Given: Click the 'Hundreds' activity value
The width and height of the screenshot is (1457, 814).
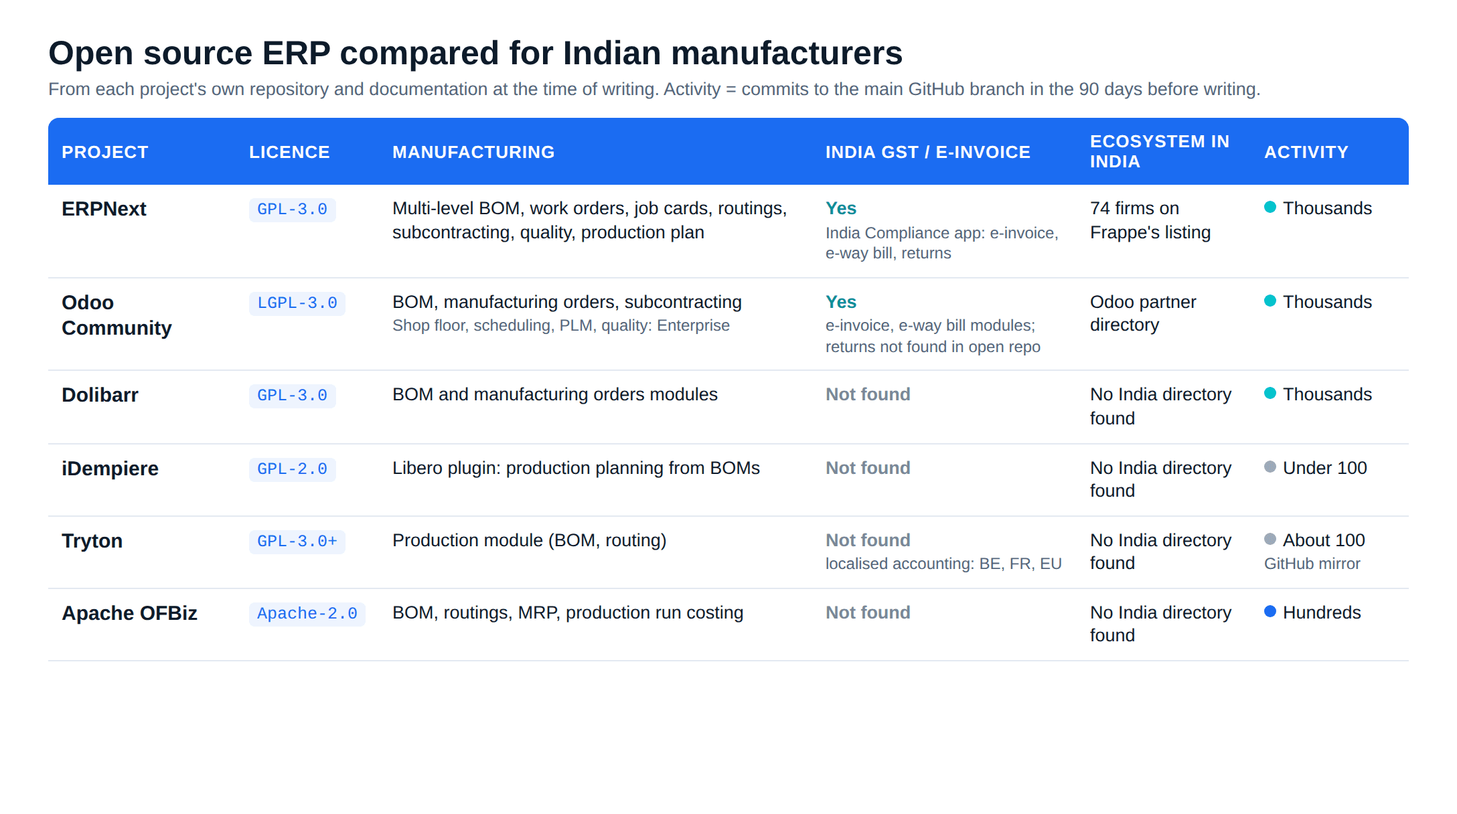Looking at the screenshot, I should tap(1322, 613).
